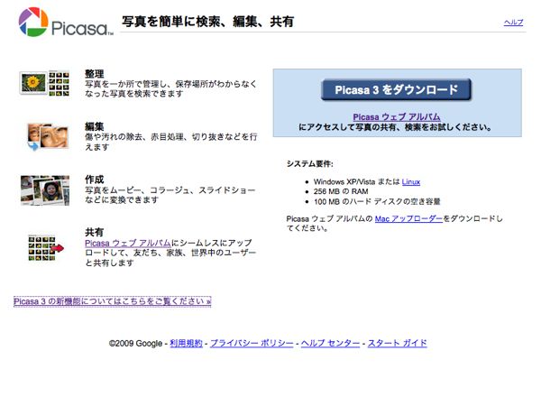This screenshot has width=541, height=406.
Task: Click the 256 MB の RAM line
Action: 341,191
